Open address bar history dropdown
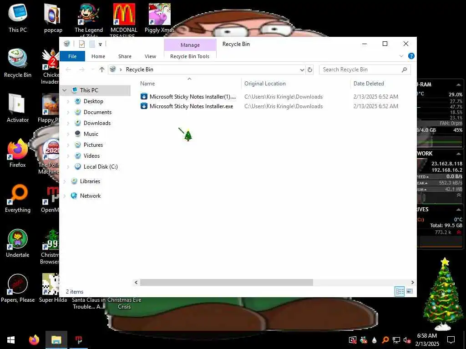 click(302, 70)
